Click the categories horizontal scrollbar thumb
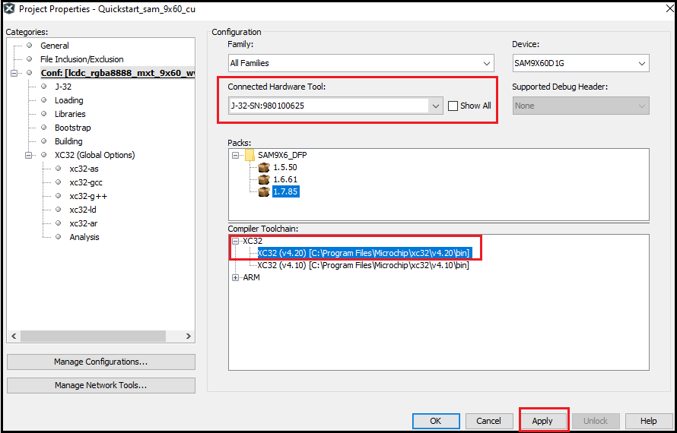The height and width of the screenshot is (433, 677). 93,336
